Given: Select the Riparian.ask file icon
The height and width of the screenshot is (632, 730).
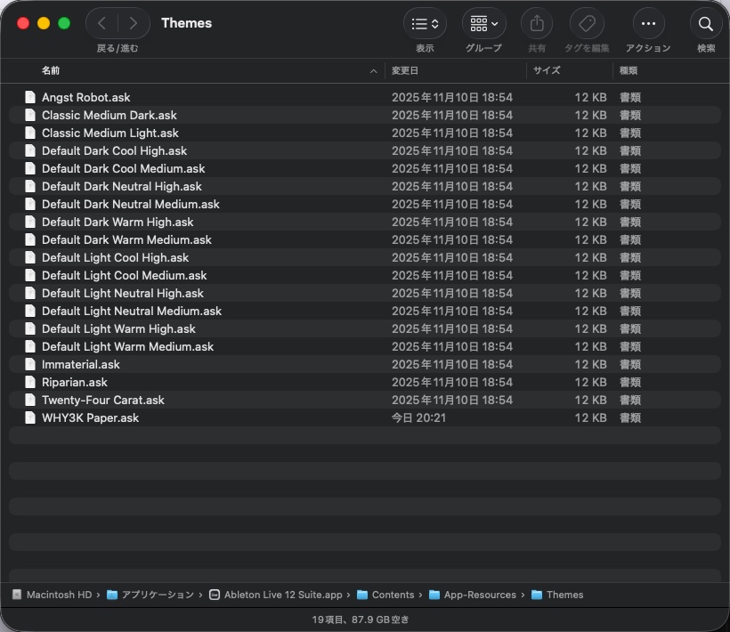Looking at the screenshot, I should pyautogui.click(x=30, y=382).
